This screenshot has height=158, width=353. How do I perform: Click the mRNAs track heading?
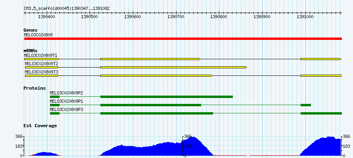31,51
